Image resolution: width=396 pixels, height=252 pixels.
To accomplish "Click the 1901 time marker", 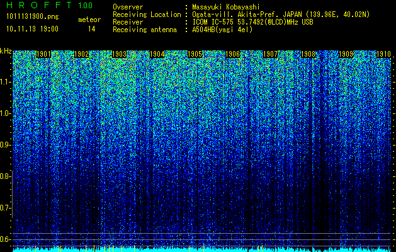I will pyautogui.click(x=43, y=54).
